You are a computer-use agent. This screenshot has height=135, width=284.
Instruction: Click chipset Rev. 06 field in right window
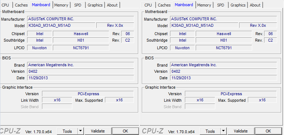tap(270, 34)
